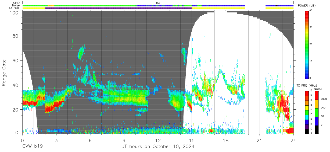Click the TX FRQ frequency color scale bar
The image size is (330, 152).
point(307,113)
